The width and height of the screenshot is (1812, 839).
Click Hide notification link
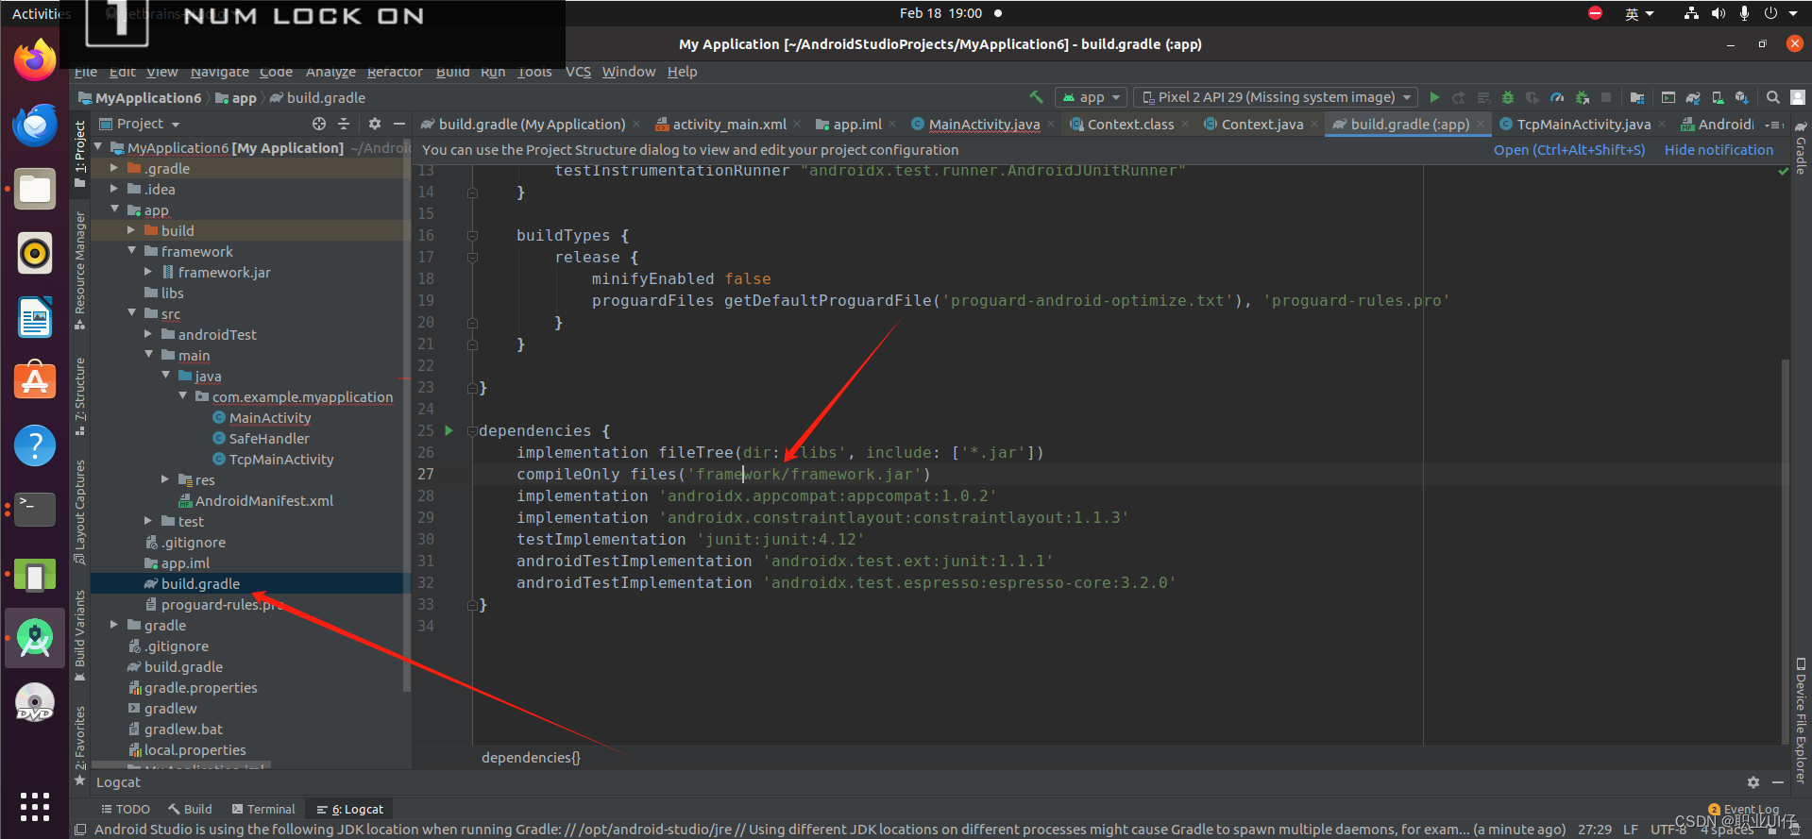click(x=1719, y=150)
